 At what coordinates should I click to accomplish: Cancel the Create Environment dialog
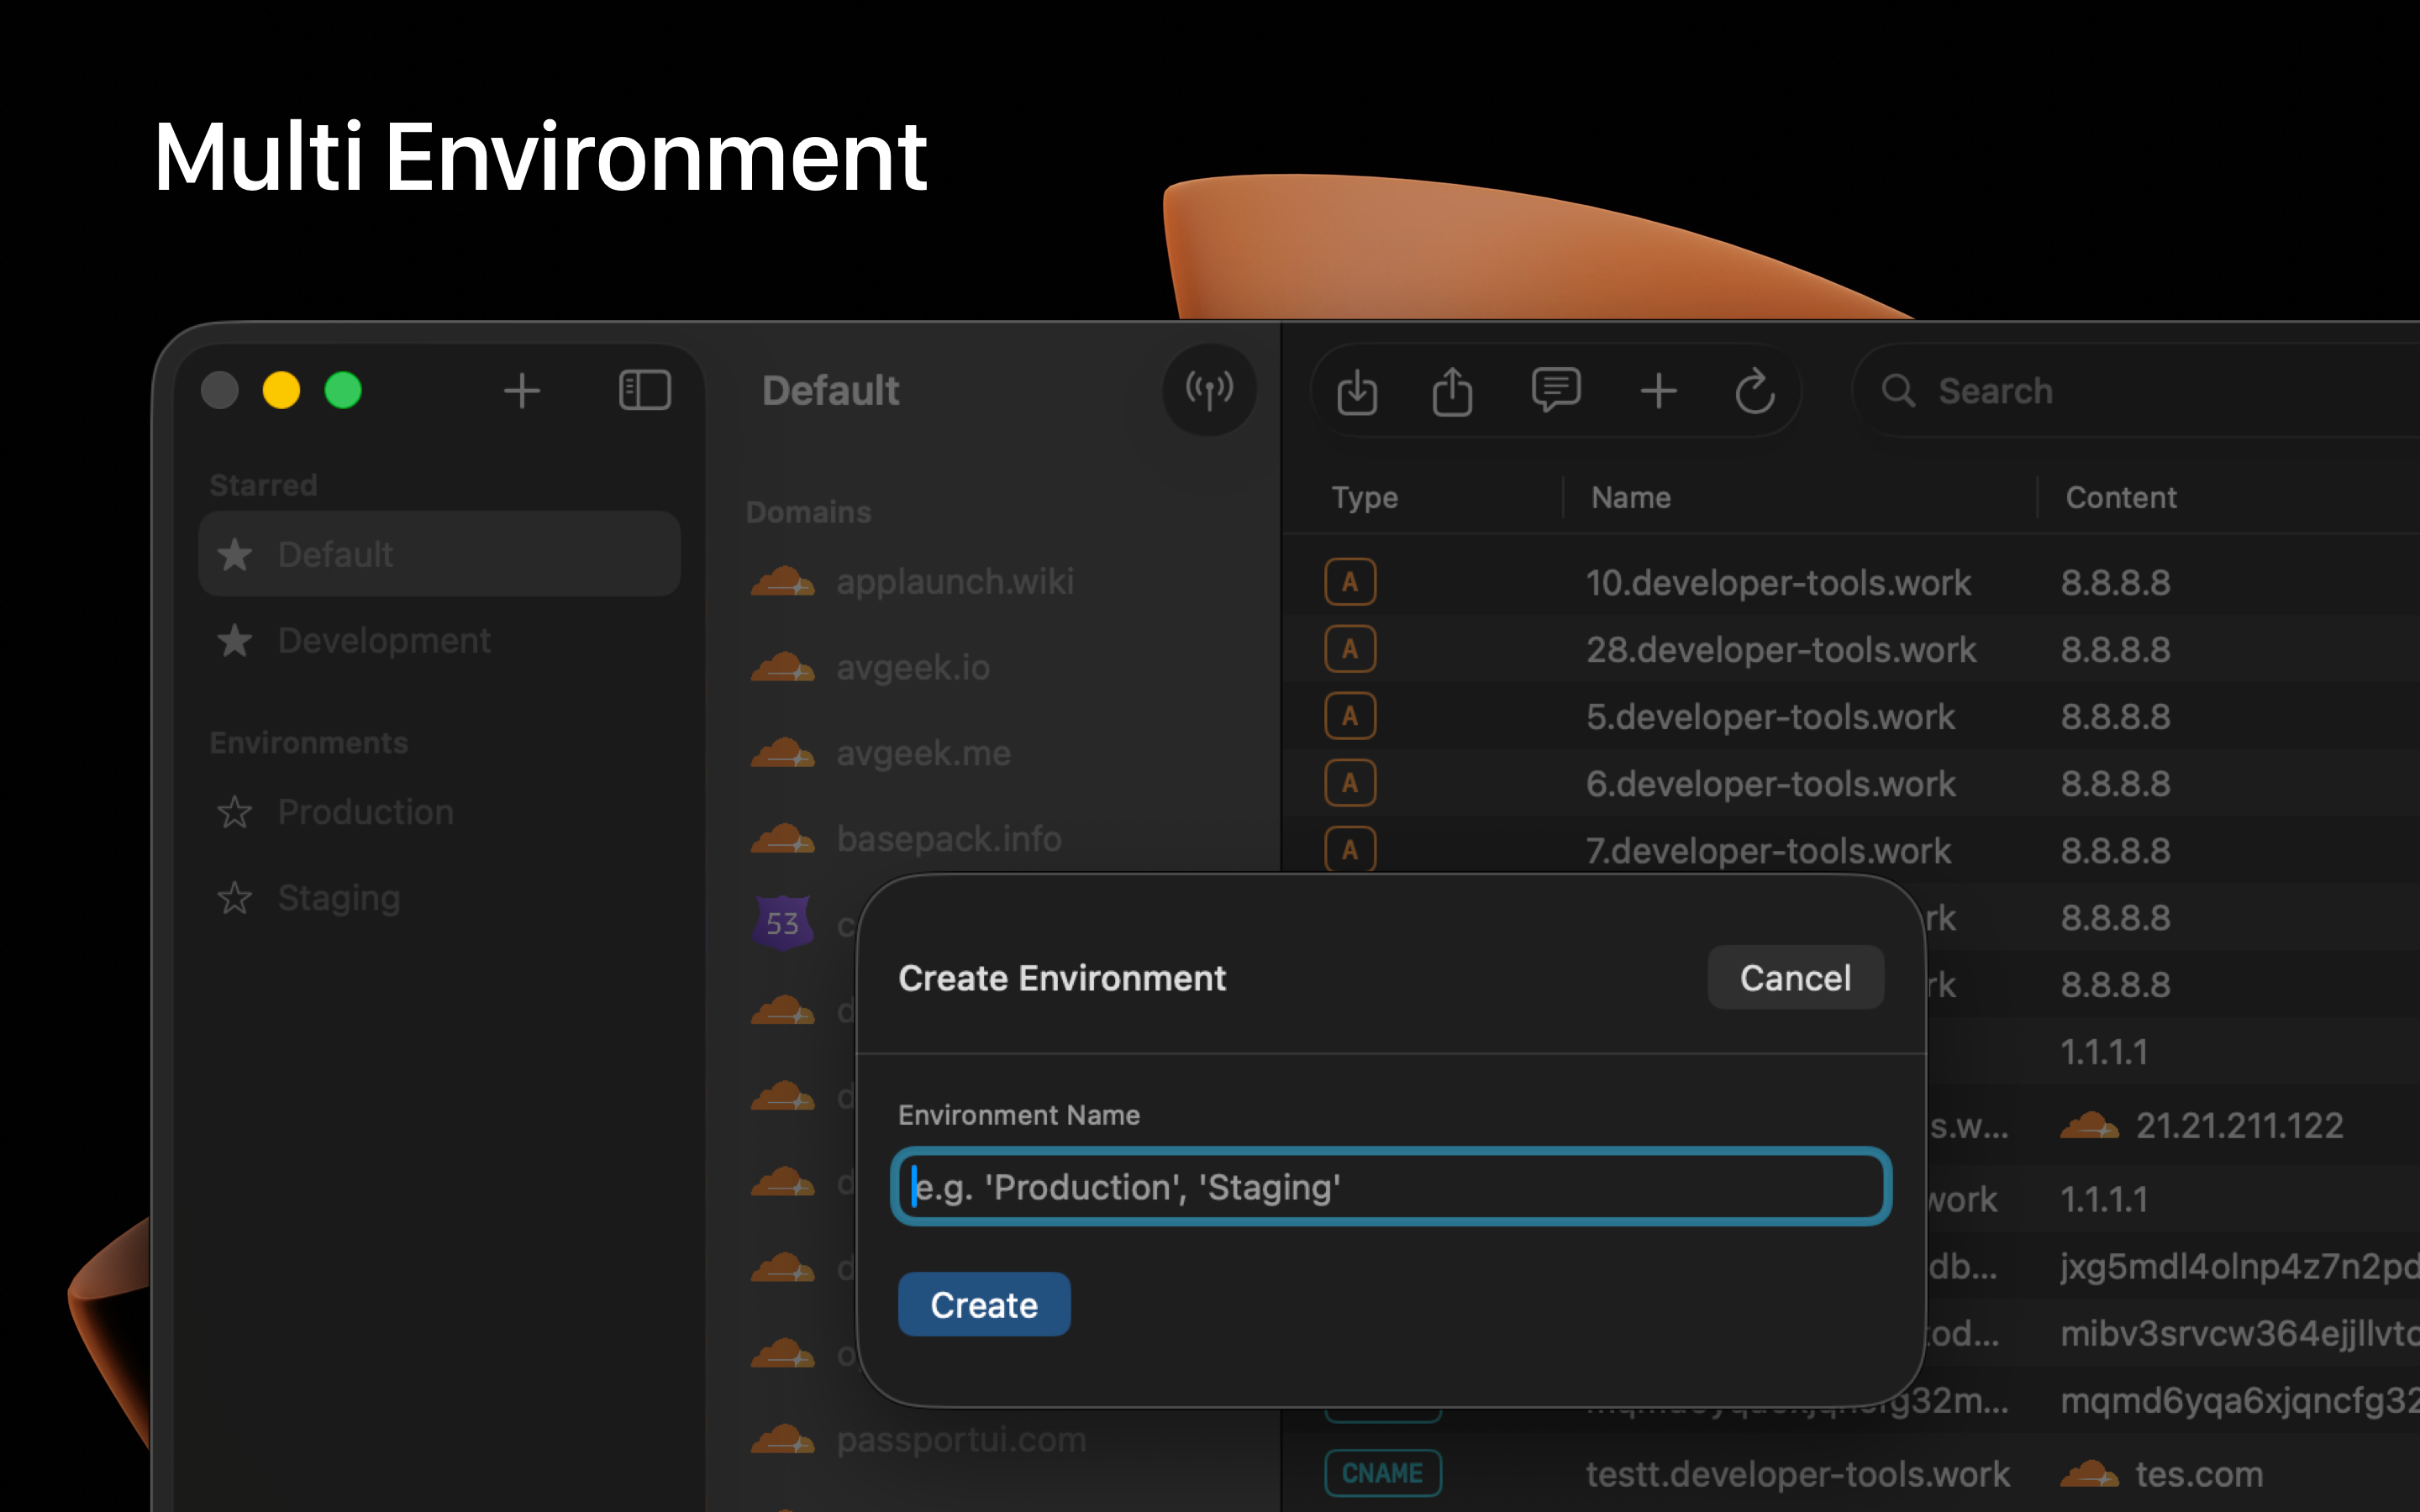1795,978
